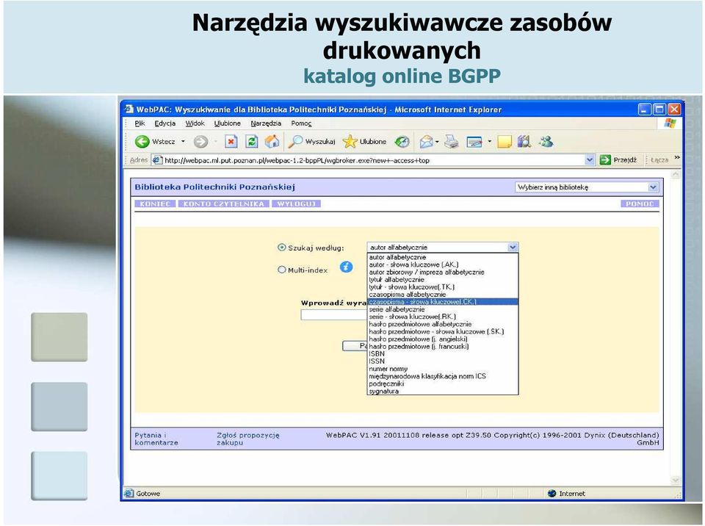Viewport: 705px width, 526px height.
Task: Click the KONIEC button
Action: [x=155, y=203]
